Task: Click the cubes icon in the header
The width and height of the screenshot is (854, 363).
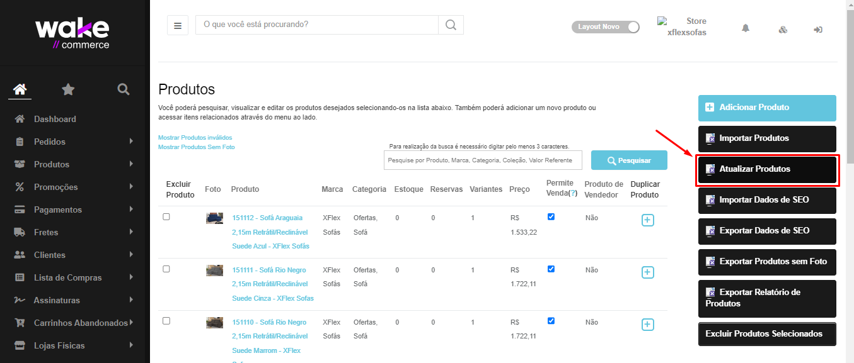Action: click(x=783, y=30)
